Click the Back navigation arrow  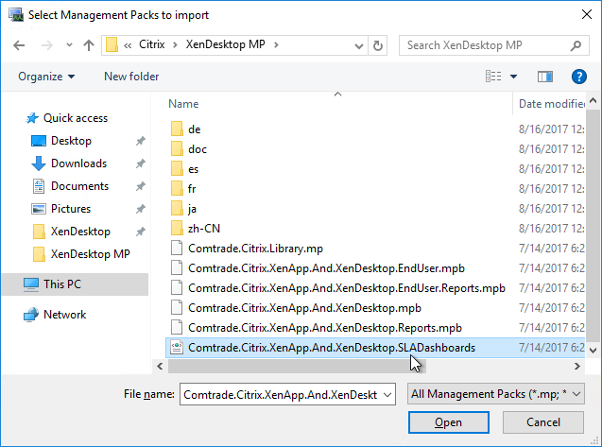(x=19, y=45)
